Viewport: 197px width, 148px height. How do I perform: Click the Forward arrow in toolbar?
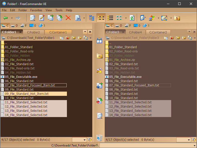tap(18, 18)
